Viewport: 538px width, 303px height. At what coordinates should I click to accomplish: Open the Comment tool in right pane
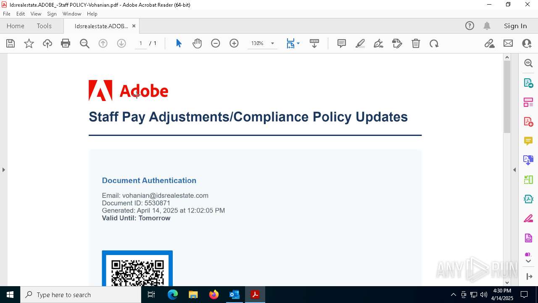tap(528, 141)
